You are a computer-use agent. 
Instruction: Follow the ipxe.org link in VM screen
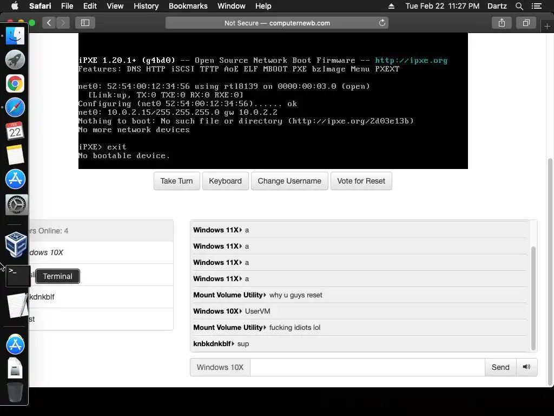coord(411,61)
